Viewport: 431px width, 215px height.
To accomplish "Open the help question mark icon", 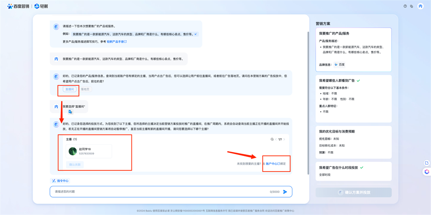I will [405, 7].
